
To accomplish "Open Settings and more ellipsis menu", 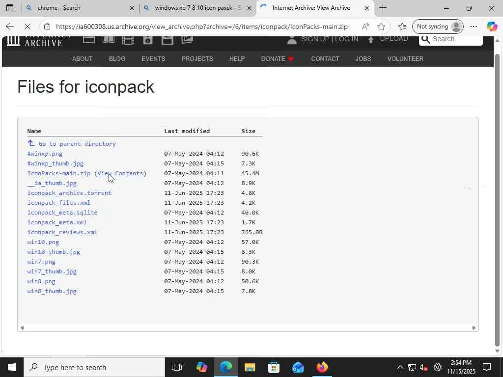I will pos(474,27).
